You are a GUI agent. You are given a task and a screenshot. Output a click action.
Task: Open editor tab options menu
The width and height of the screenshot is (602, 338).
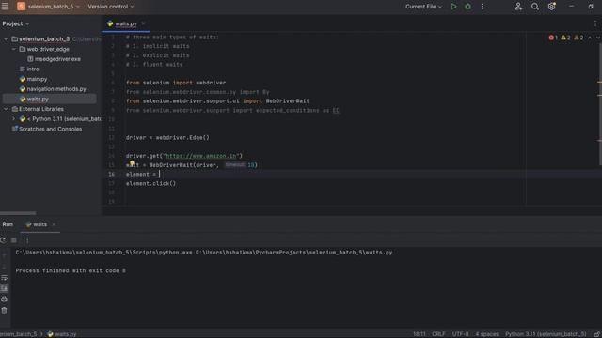click(x=595, y=23)
